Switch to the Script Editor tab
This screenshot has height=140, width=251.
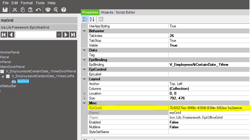coord(125,12)
